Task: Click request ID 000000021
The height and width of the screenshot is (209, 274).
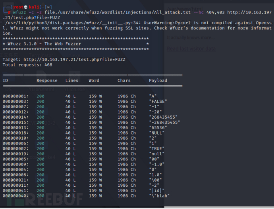Action: point(15,180)
